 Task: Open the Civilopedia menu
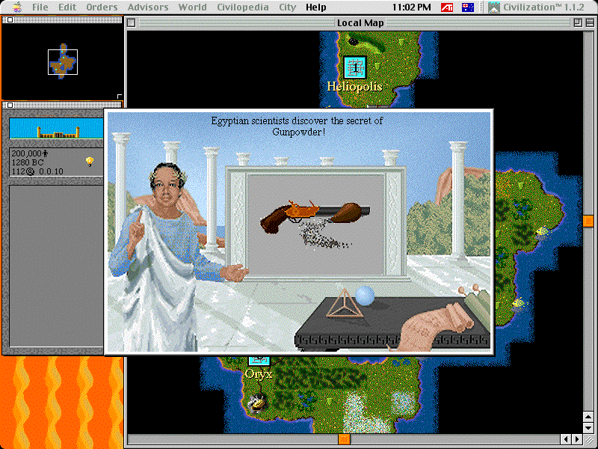[242, 7]
